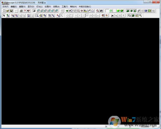Open the 灯光(L) menu

[39, 6]
